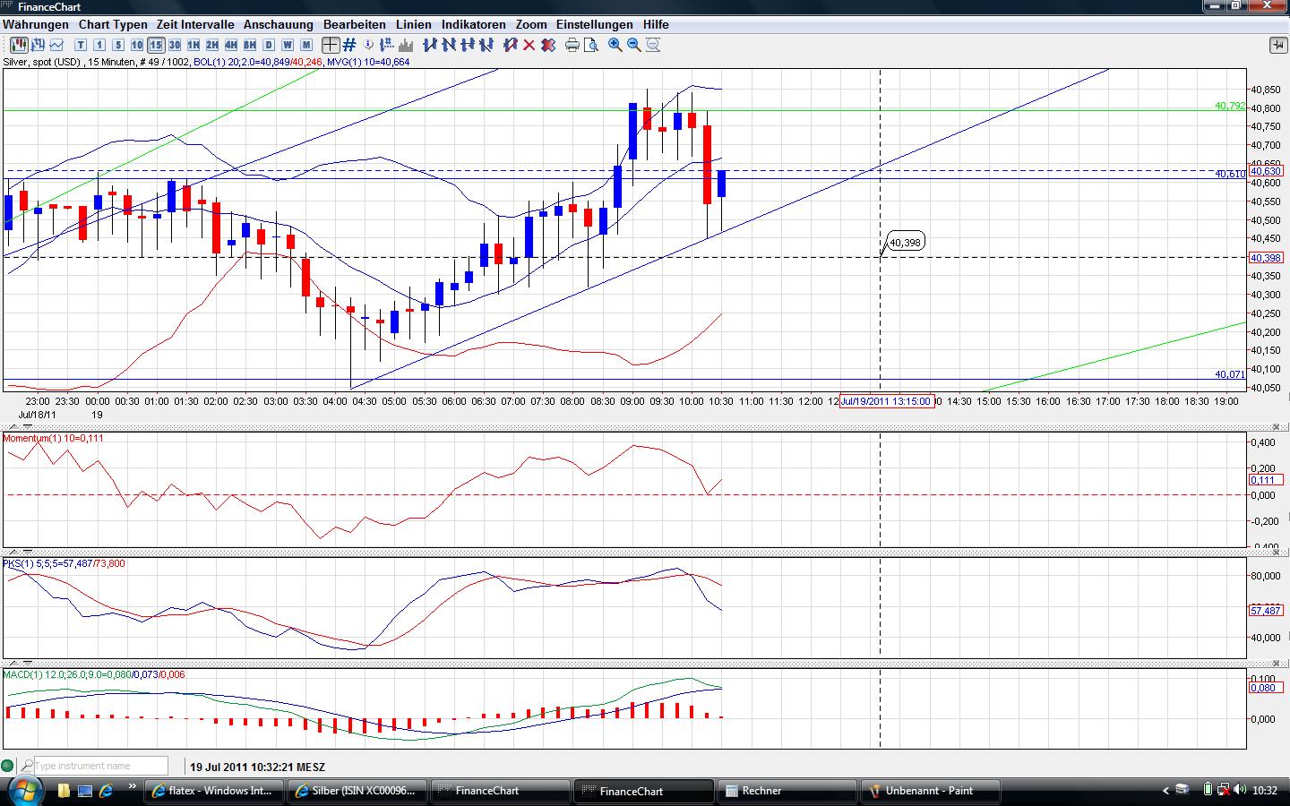Image resolution: width=1290 pixels, height=806 pixels.
Task: Click the second blue line drawing tool
Action: point(449,45)
